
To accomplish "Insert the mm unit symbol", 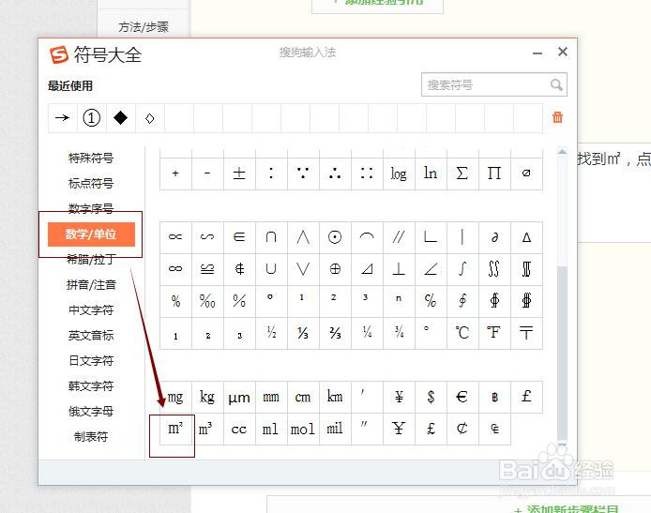I will tap(271, 398).
